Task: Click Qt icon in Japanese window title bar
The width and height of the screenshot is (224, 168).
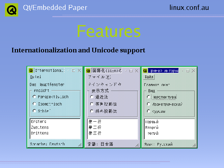Action: pos(88,70)
